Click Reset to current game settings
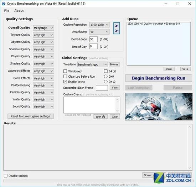This screenshot has width=196, height=187. click(x=31, y=116)
